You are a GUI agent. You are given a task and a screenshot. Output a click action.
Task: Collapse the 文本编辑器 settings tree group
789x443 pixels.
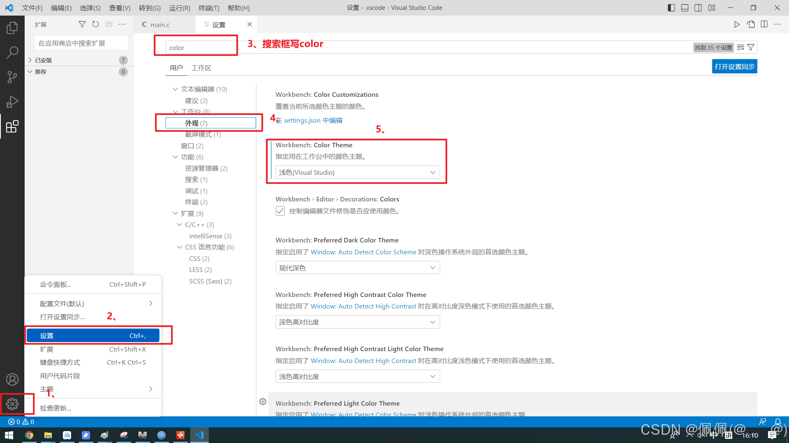pyautogui.click(x=175, y=89)
